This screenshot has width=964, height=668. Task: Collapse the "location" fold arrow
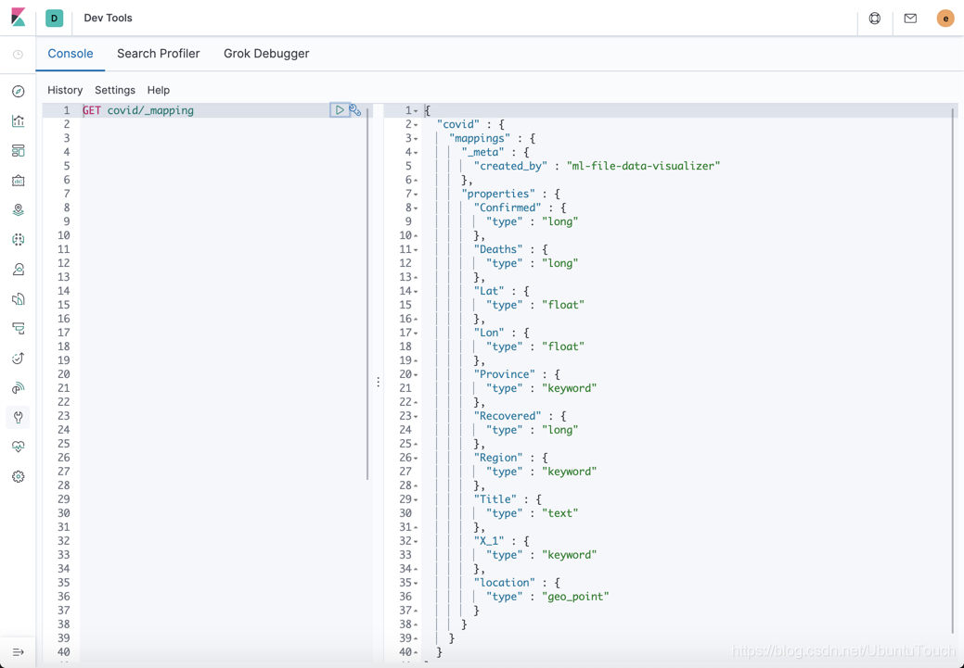click(x=416, y=583)
